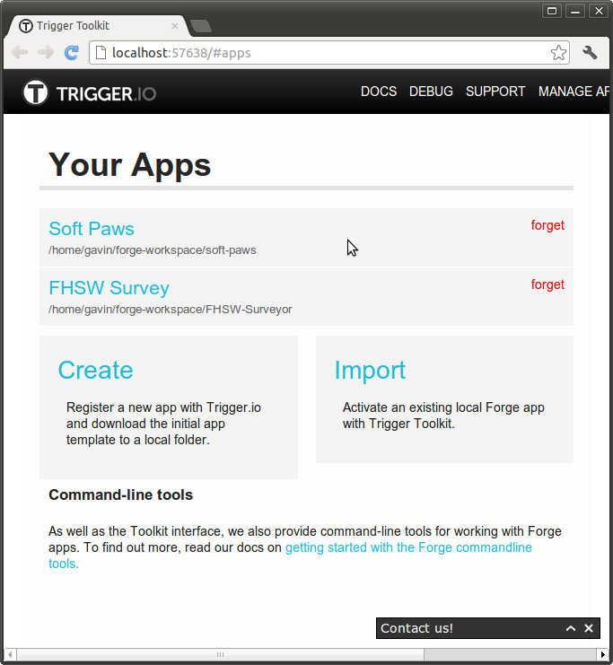This screenshot has width=613, height=665.
Task: Click the horizontal scrollbar thumb
Action: 220,654
